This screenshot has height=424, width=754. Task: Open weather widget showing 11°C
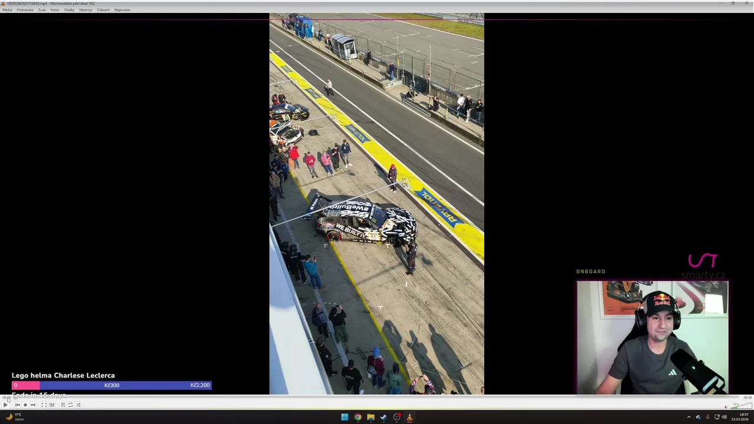[x=14, y=417]
